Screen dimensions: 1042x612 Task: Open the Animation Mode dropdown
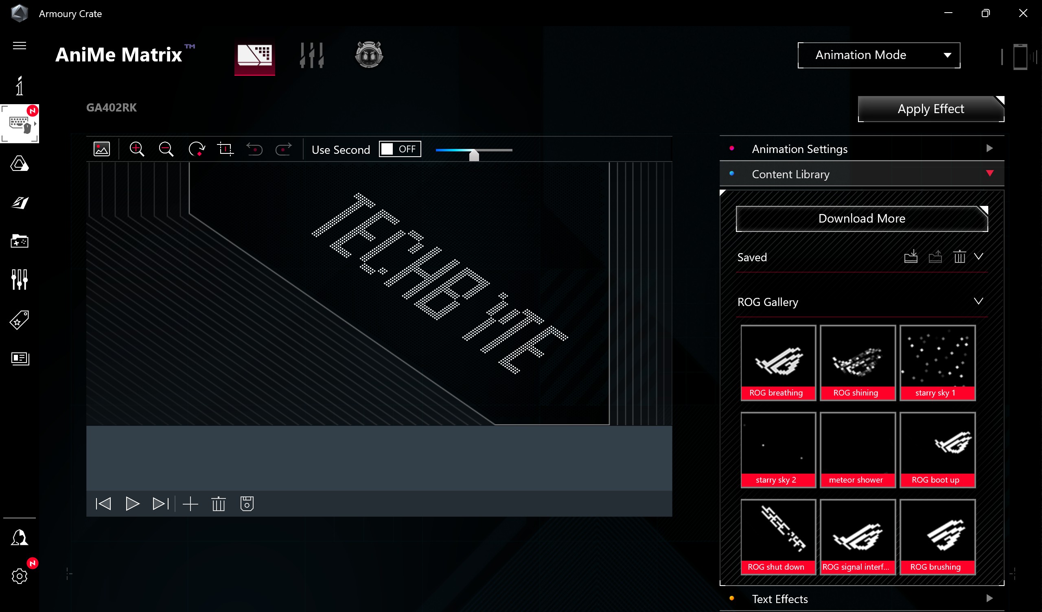coord(879,55)
